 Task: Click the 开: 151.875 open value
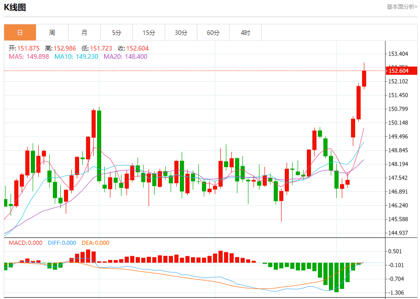[x=24, y=48]
